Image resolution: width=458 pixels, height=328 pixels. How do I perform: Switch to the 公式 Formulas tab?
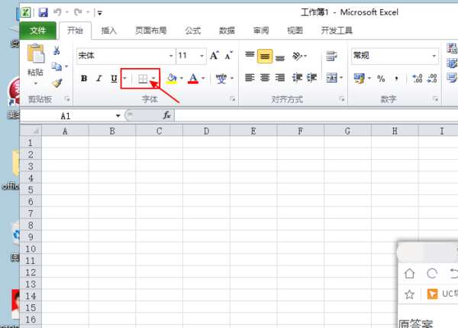click(193, 31)
